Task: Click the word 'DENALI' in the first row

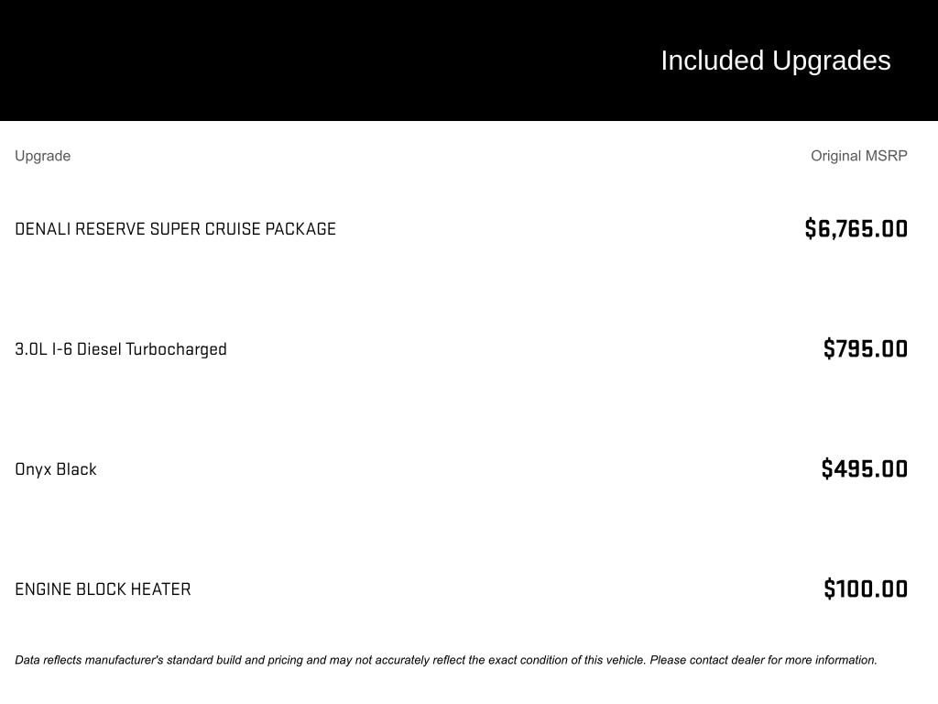Action: [x=42, y=229]
